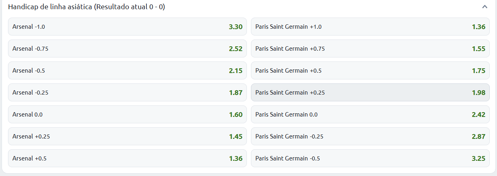This screenshot has width=497, height=176.
Task: Select highlighted Paris Saint Germain +0.25 bet
Action: pos(370,93)
